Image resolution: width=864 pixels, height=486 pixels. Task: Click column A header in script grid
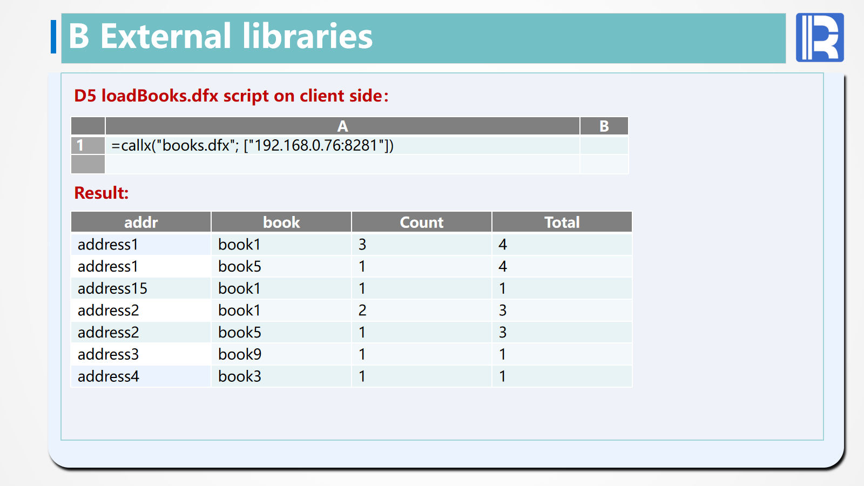(x=342, y=126)
